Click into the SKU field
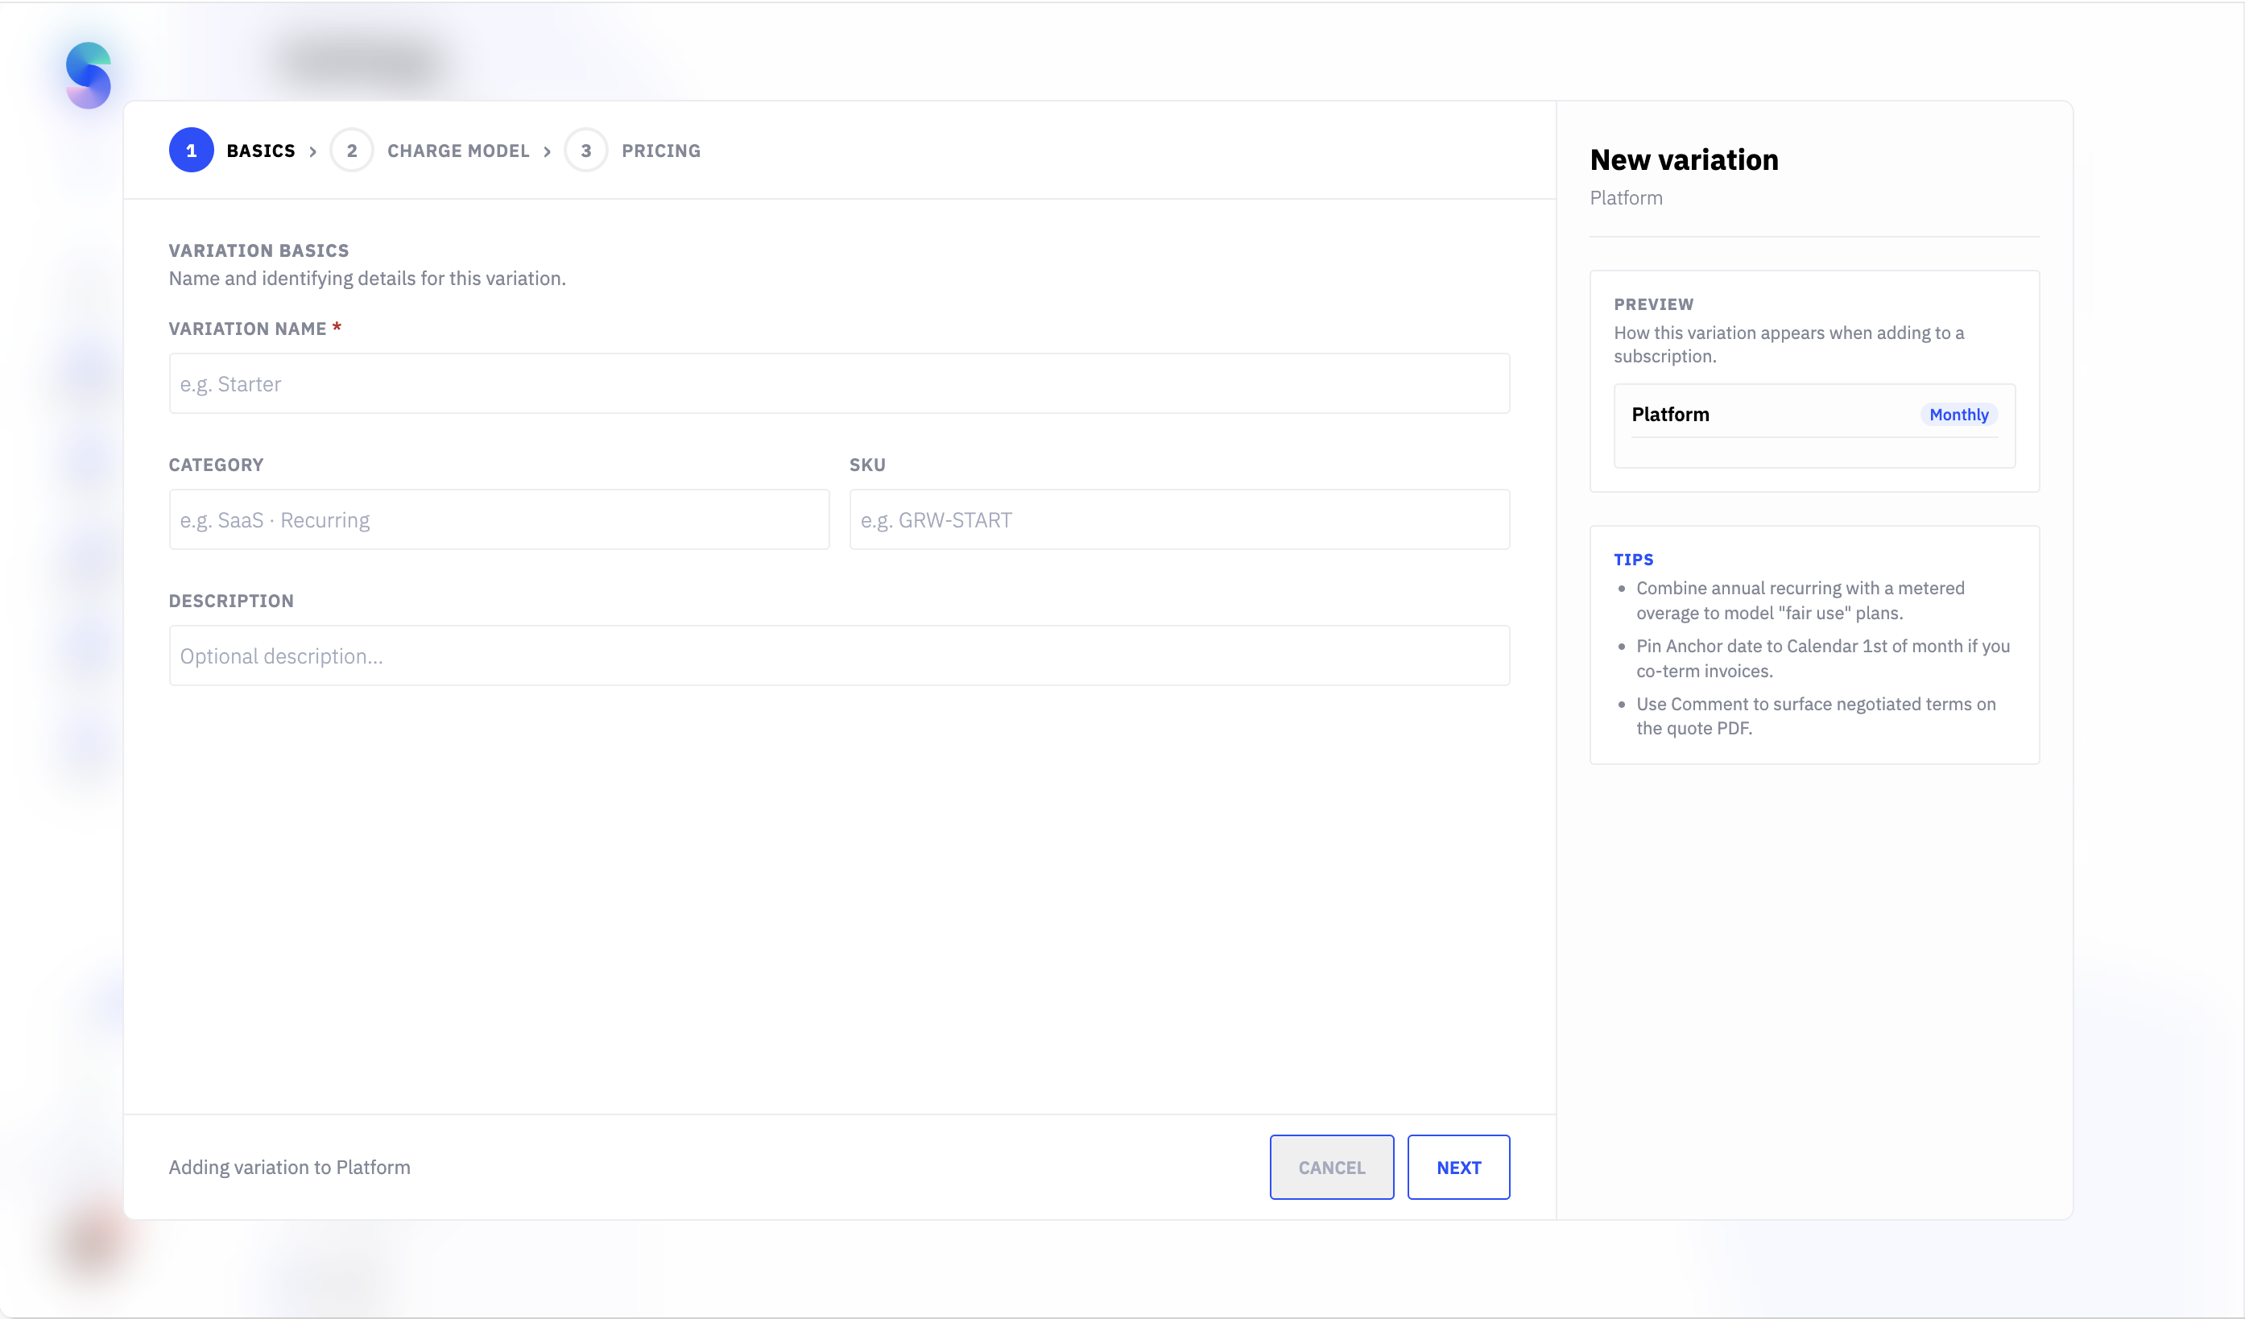This screenshot has height=1319, width=2245. [x=1180, y=519]
